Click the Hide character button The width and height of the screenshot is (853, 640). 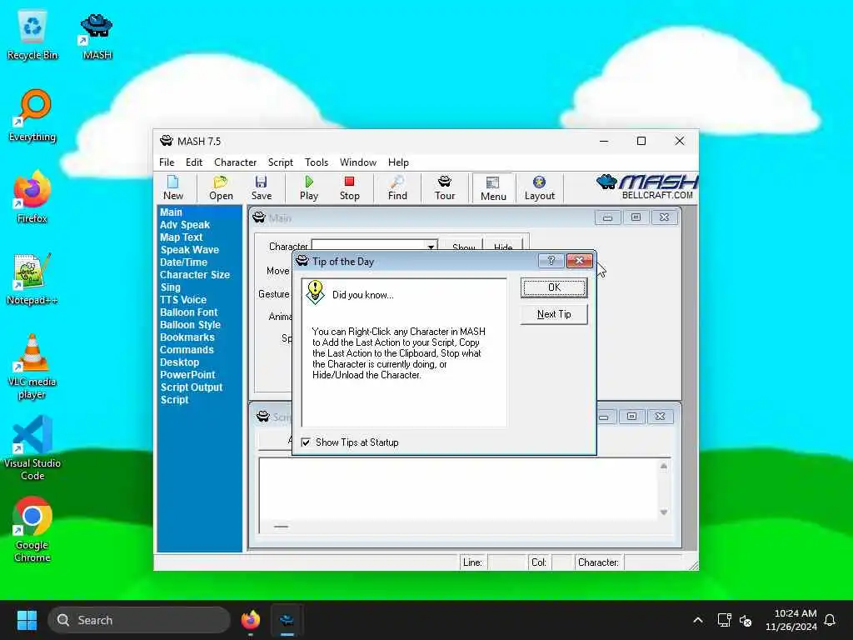503,246
